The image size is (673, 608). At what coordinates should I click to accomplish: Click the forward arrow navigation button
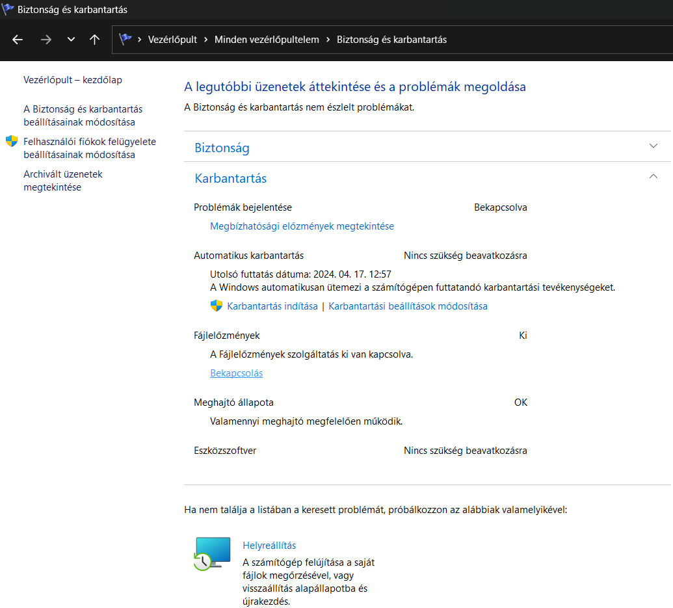(x=46, y=40)
